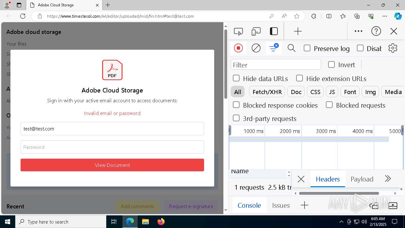The image size is (405, 228).
Task: Open Windows Start menu
Action: (8, 222)
